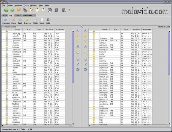Click the left-pointing download arrow icon
Image resolution: width=172 pixels, height=132 pixels.
point(86,53)
